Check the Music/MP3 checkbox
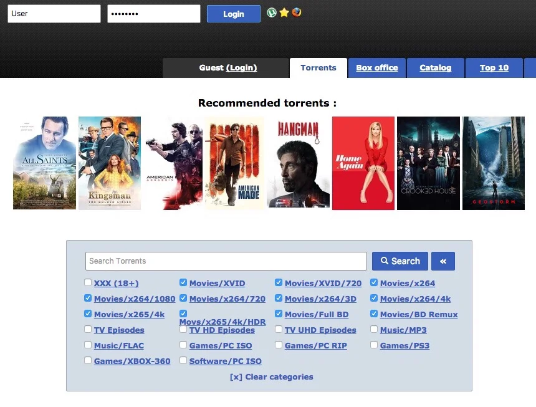This screenshot has height=407, width=536. (374, 329)
